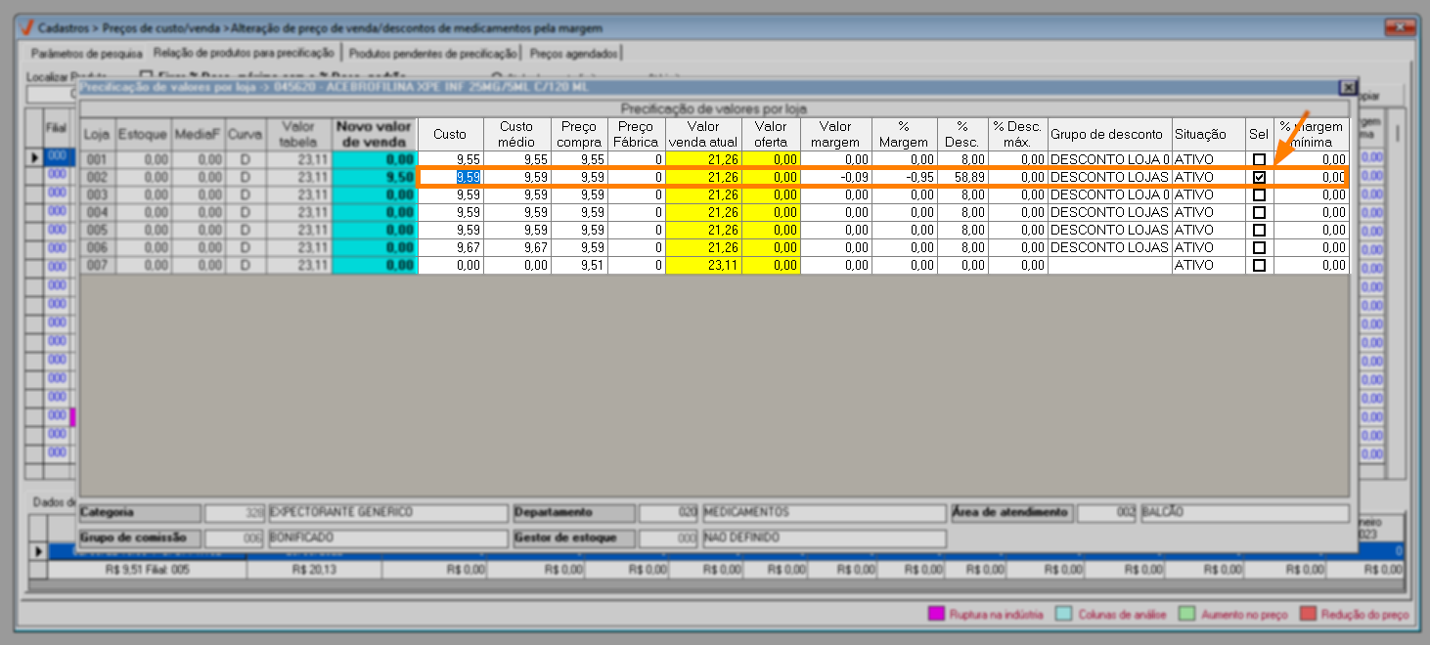Image resolution: width=1430 pixels, height=645 pixels.
Task: Select the Valor venda atual cell of loja 004
Action: click(703, 212)
